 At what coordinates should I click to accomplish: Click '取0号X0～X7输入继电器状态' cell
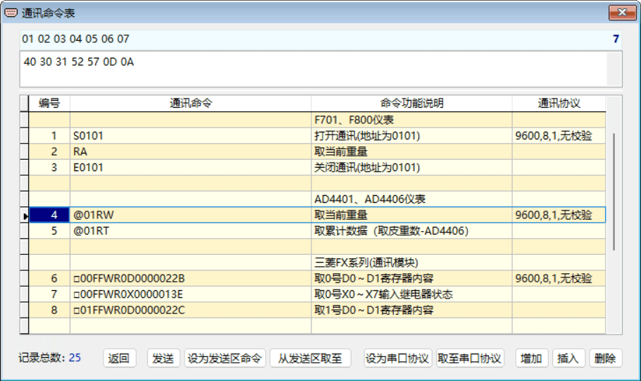pyautogui.click(x=411, y=294)
